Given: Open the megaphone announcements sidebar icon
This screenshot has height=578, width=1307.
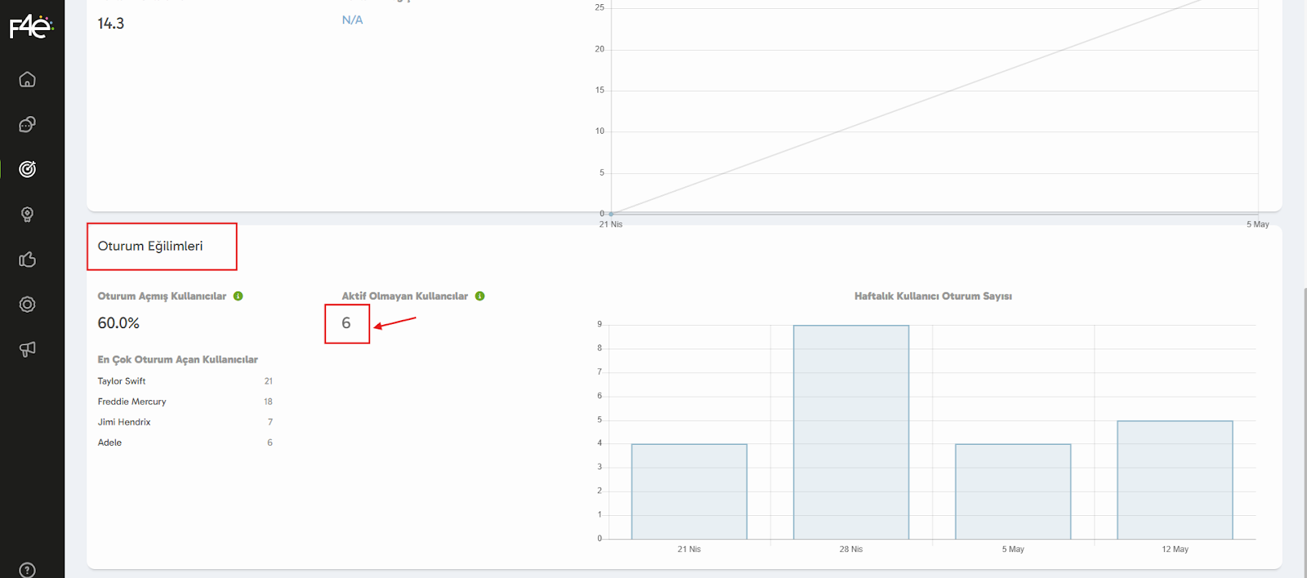Looking at the screenshot, I should (x=27, y=349).
